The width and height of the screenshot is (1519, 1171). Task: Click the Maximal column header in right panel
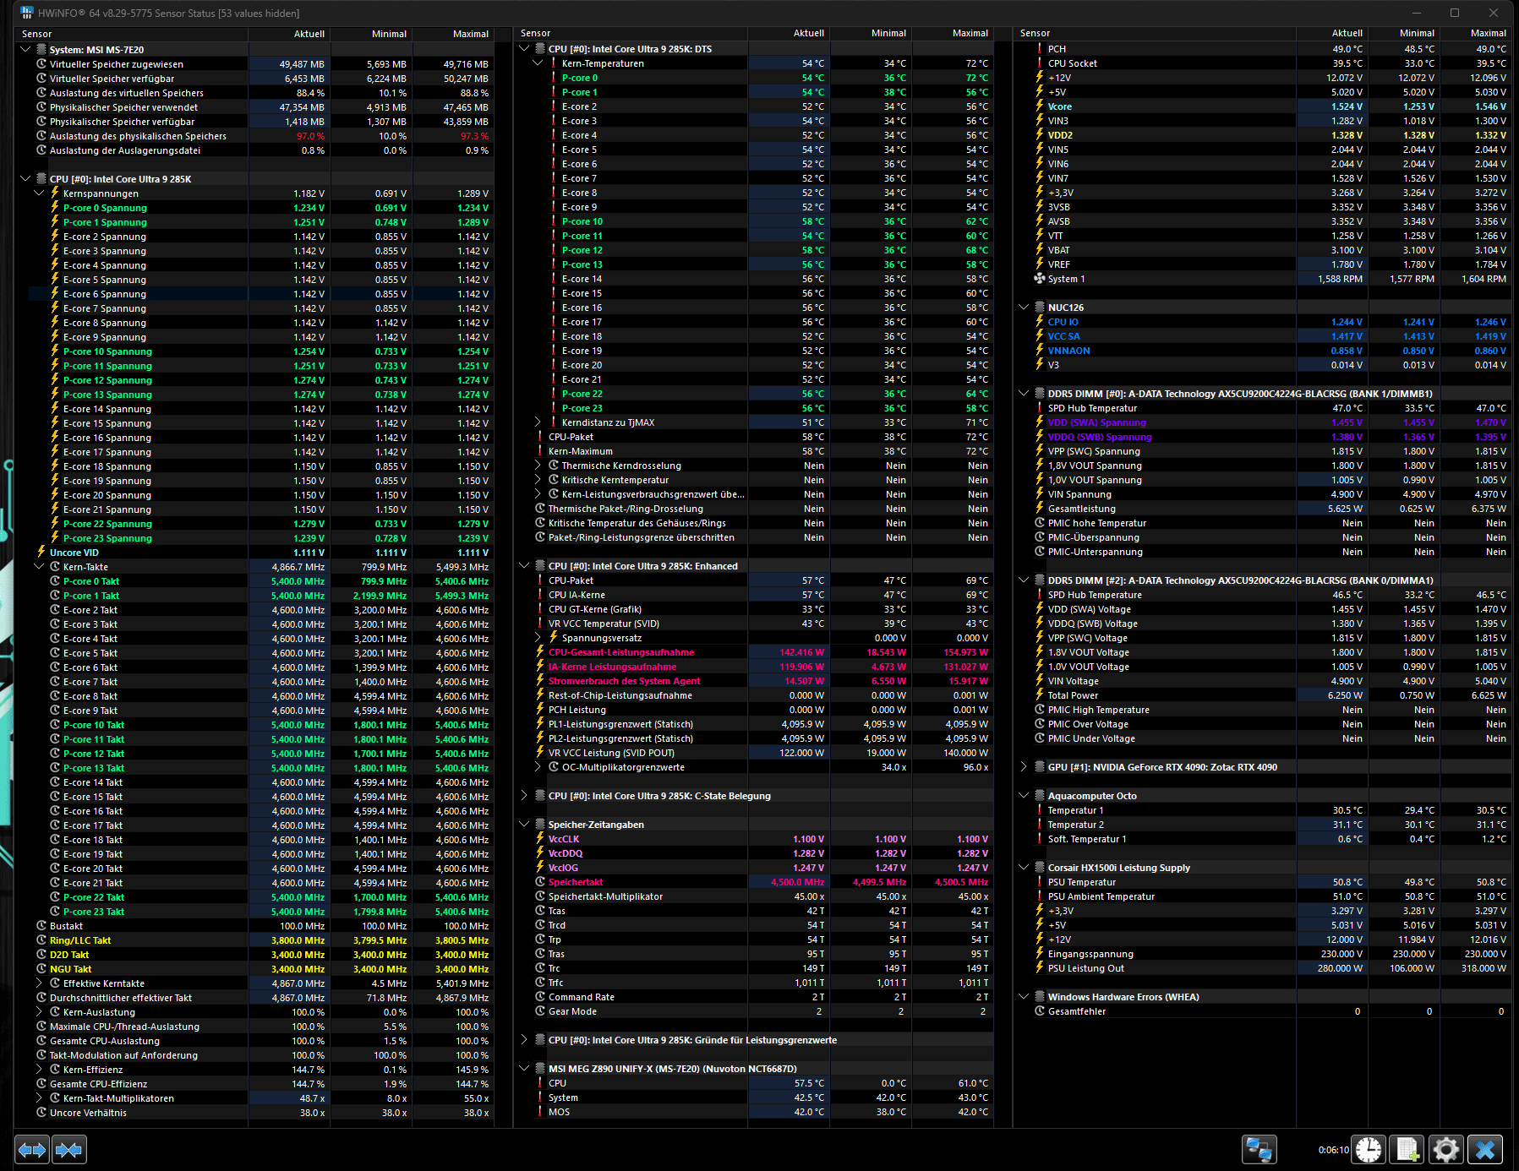(x=1474, y=33)
